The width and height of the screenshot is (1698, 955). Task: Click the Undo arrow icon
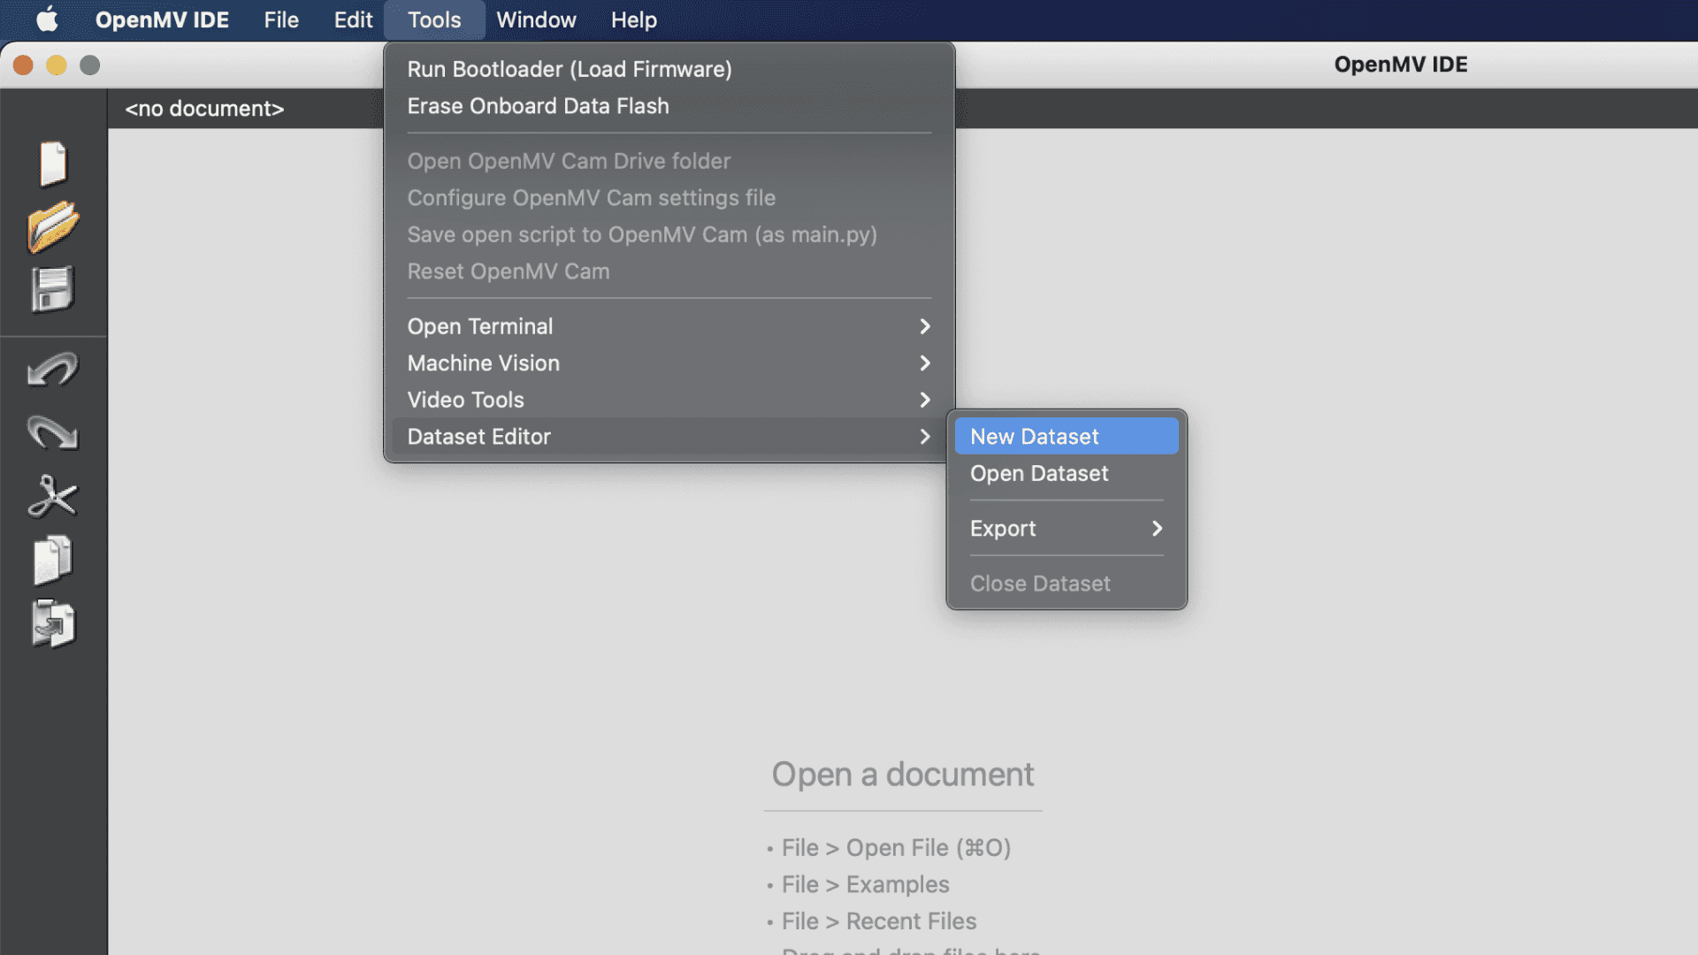tap(53, 370)
